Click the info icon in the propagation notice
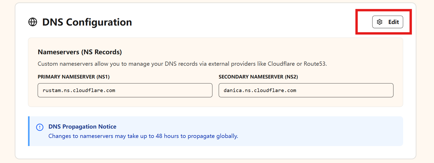Viewport: 434px width, 163px height. click(40, 127)
